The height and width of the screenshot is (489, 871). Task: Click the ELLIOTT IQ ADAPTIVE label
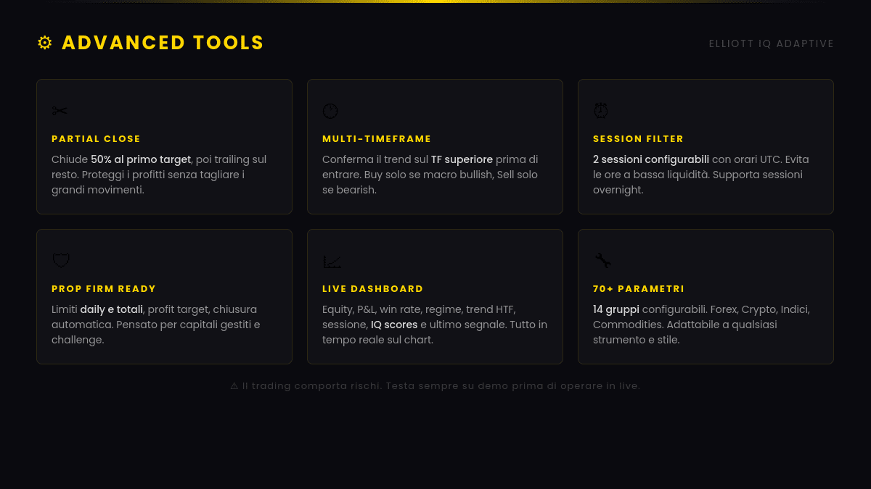[772, 43]
